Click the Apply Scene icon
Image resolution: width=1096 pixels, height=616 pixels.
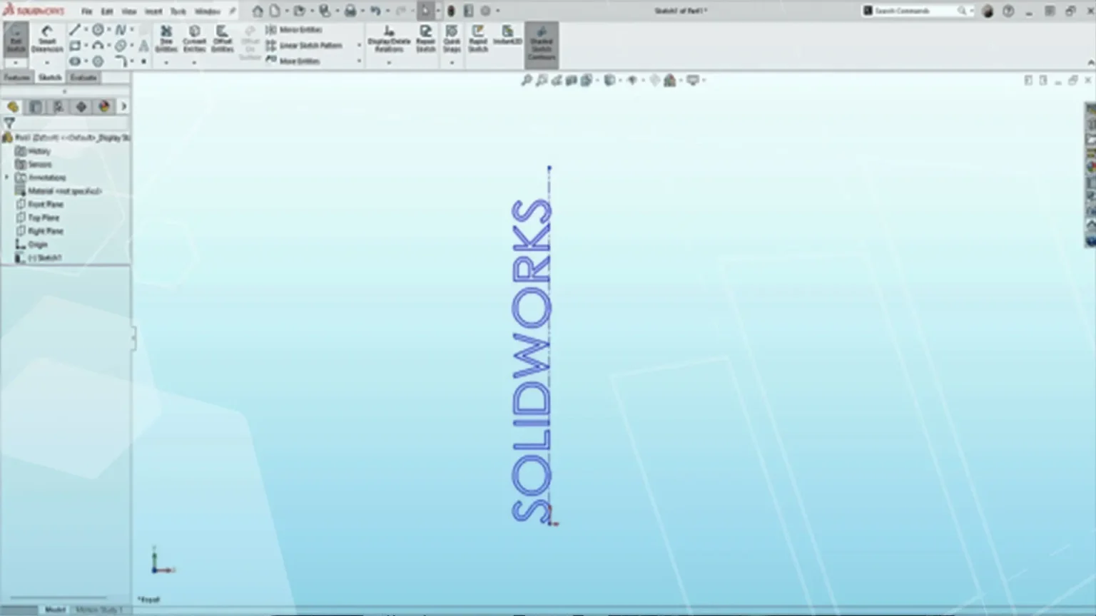[670, 81]
